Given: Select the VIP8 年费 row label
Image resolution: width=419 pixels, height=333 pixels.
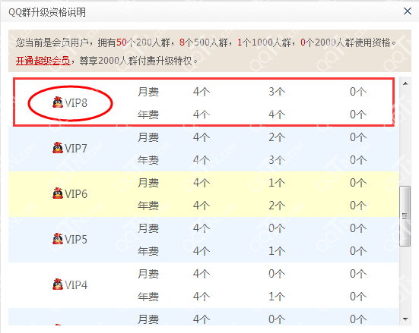Looking at the screenshot, I should tap(148, 115).
